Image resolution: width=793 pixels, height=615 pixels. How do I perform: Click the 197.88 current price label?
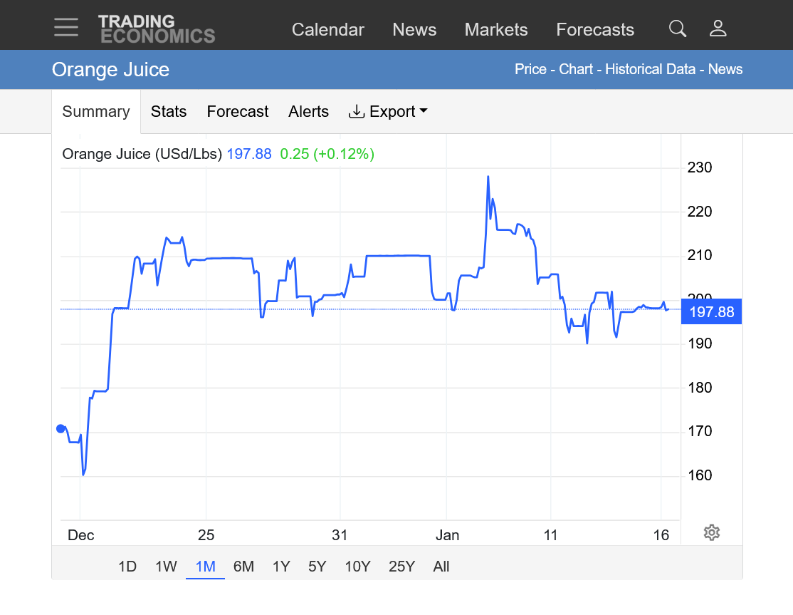(711, 312)
